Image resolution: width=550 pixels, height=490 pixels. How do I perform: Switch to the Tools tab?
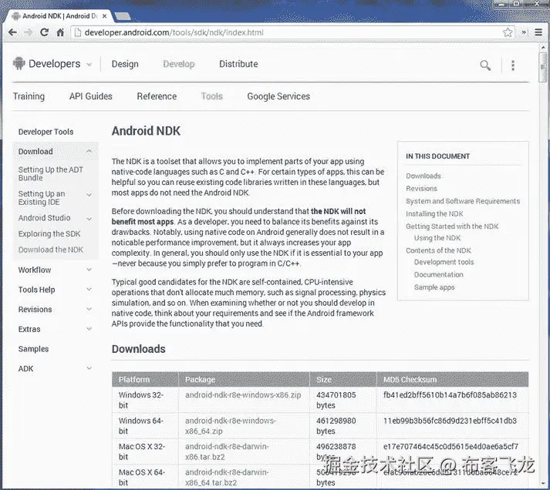(212, 96)
